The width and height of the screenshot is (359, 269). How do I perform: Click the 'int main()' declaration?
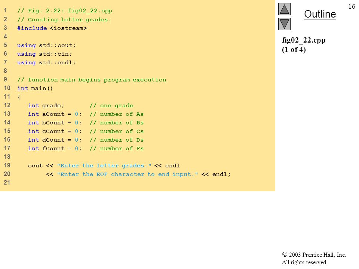click(35, 88)
